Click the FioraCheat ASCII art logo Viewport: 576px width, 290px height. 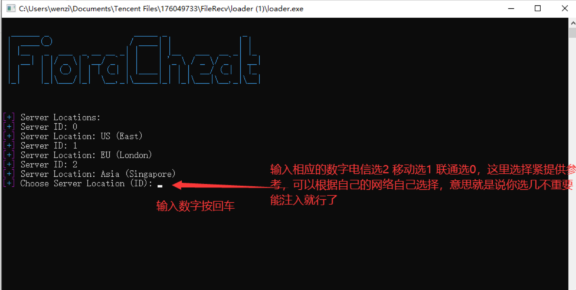[x=135, y=60]
